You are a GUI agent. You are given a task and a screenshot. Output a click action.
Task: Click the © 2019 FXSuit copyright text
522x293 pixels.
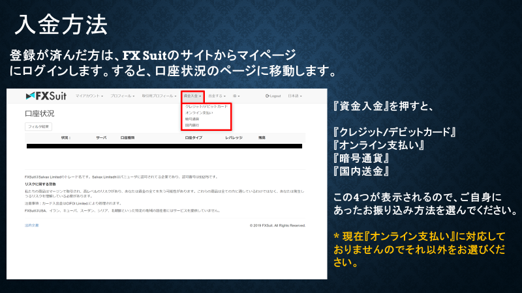point(278,225)
